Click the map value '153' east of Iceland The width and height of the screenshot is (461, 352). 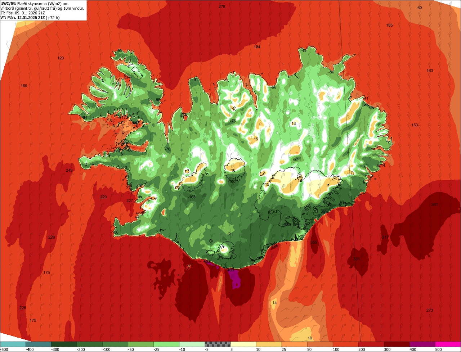[415, 125]
